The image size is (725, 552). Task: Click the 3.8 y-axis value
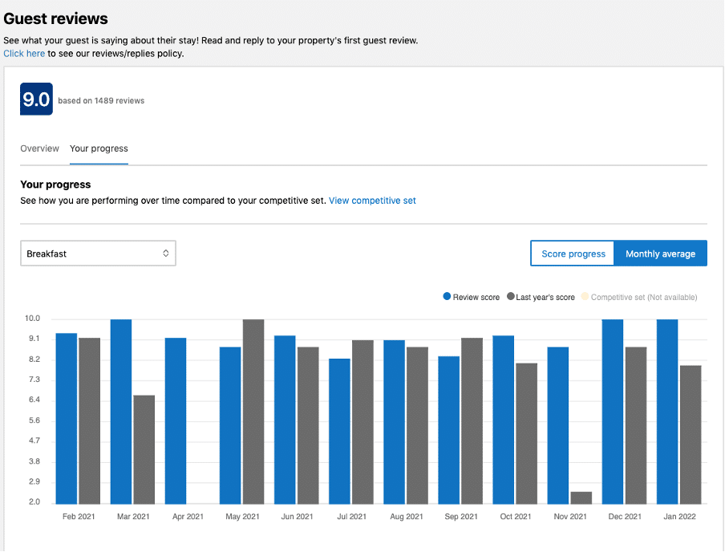click(x=34, y=461)
